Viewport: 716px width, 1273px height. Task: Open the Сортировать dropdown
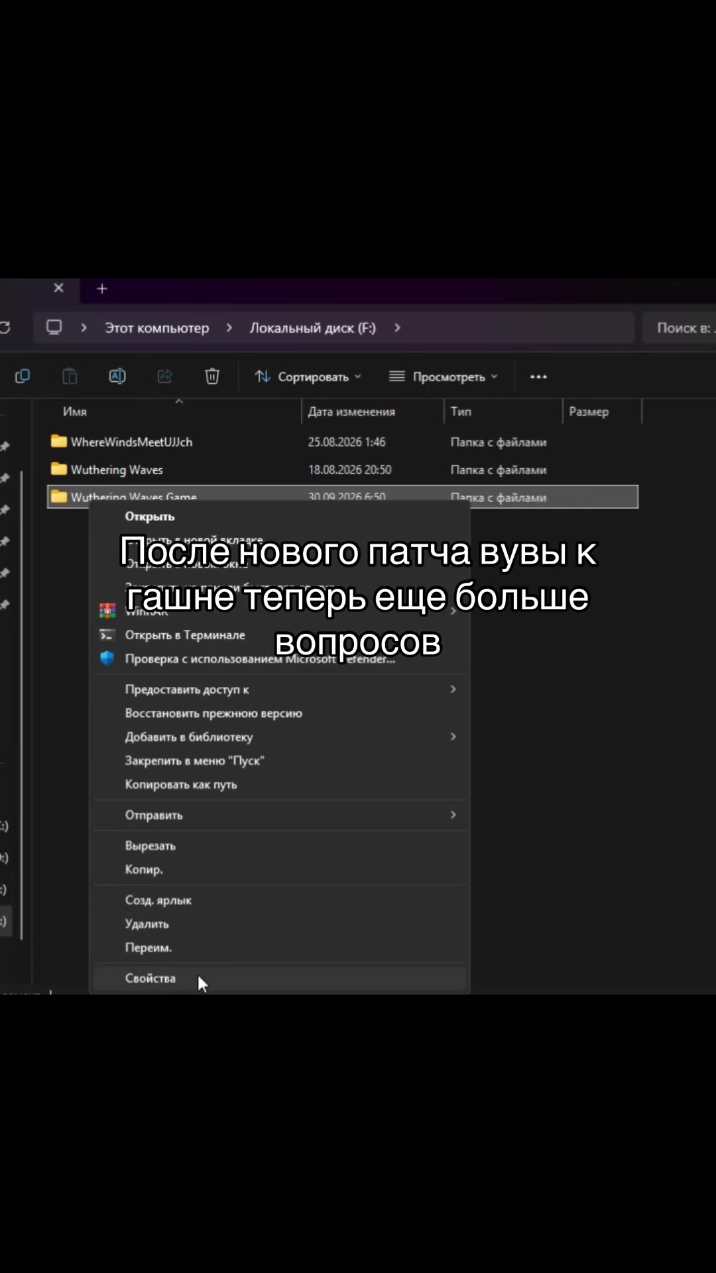[x=308, y=377]
